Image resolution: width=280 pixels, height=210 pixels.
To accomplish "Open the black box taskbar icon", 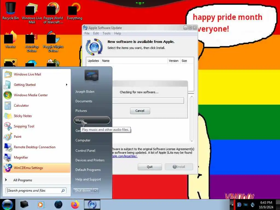I will [24, 205].
